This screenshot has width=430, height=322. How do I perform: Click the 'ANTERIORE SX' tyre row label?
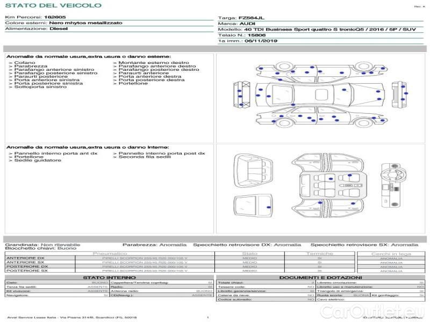pyautogui.click(x=25, y=262)
